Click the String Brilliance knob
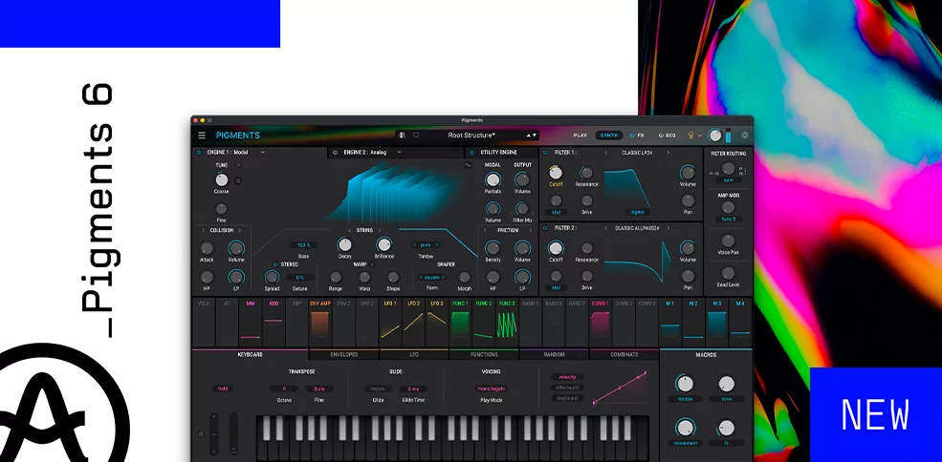 tap(383, 244)
